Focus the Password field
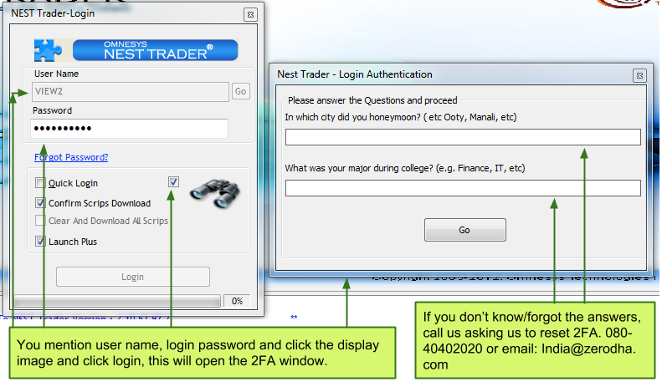The image size is (662, 382). [129, 129]
